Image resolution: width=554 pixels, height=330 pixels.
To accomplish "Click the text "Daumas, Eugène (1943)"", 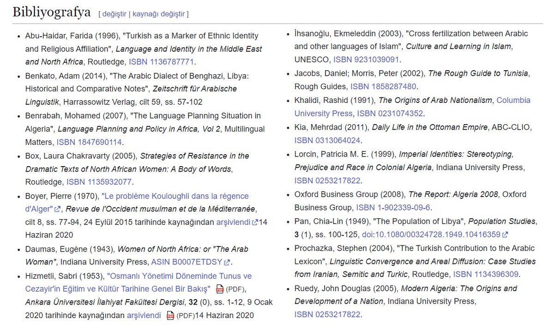I will coord(70,249).
